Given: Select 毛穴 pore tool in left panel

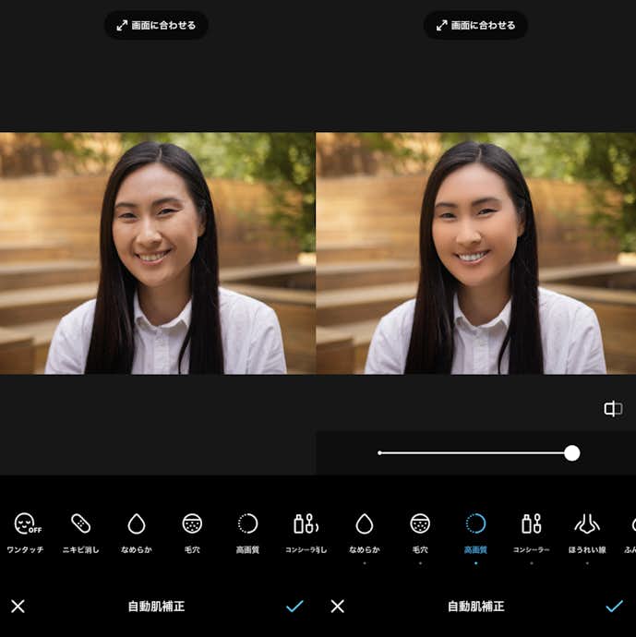Looking at the screenshot, I should point(192,525).
